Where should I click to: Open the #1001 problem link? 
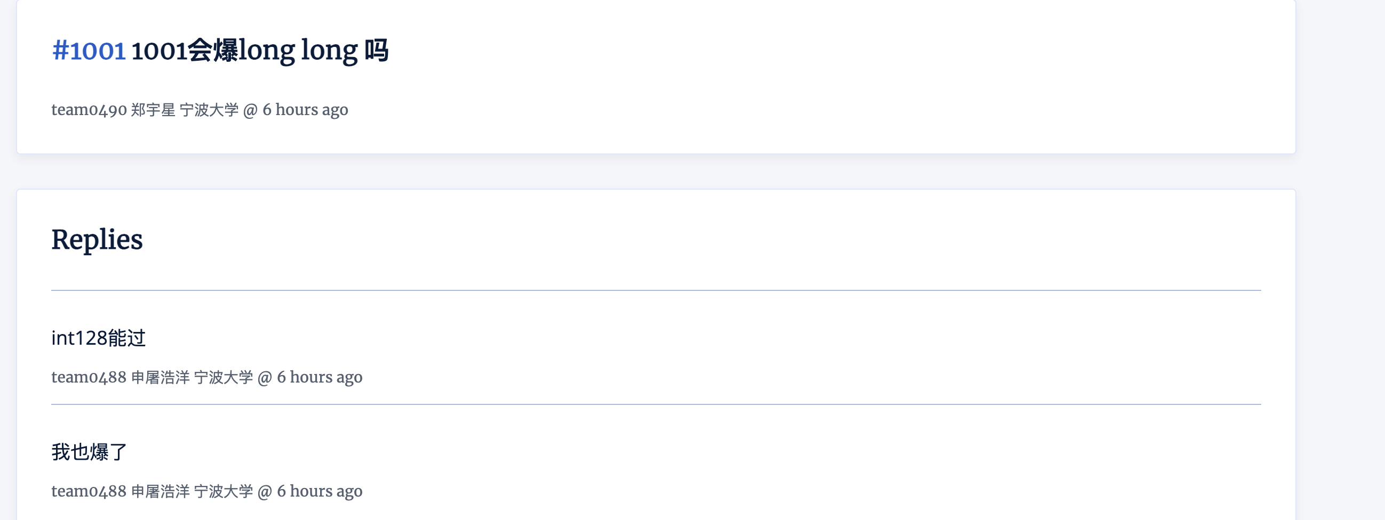[x=89, y=51]
